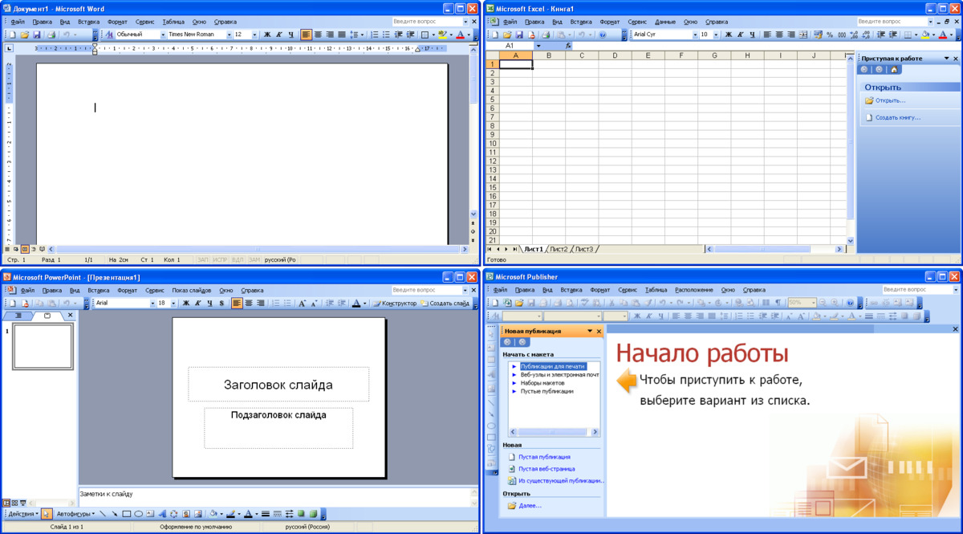Viewport: 963px width, 534px height.
Task: Toggle left alignment in PowerPoint toolbar
Action: point(237,304)
